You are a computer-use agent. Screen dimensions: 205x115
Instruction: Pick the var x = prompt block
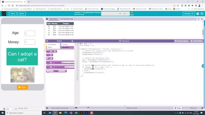pyautogui.click(x=60, y=63)
